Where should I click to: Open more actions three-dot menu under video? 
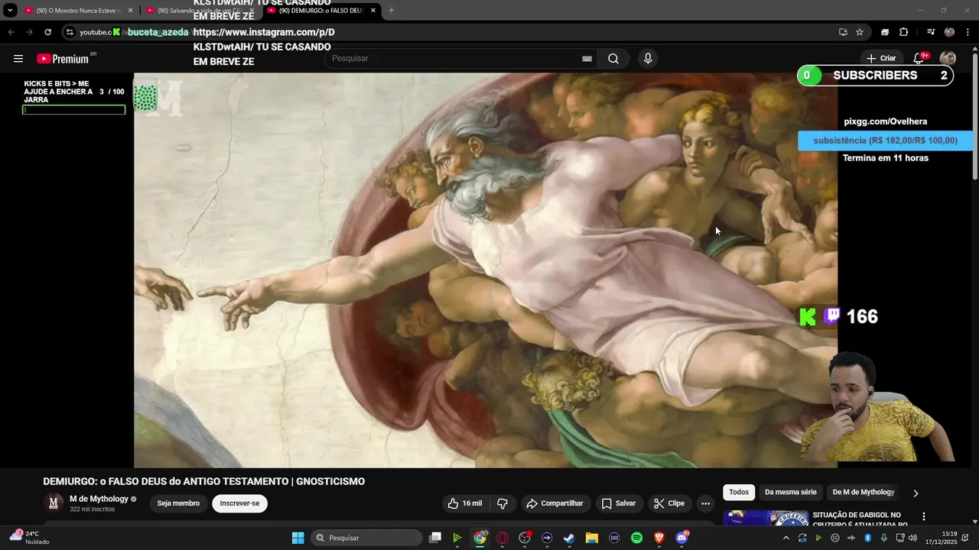pos(705,503)
